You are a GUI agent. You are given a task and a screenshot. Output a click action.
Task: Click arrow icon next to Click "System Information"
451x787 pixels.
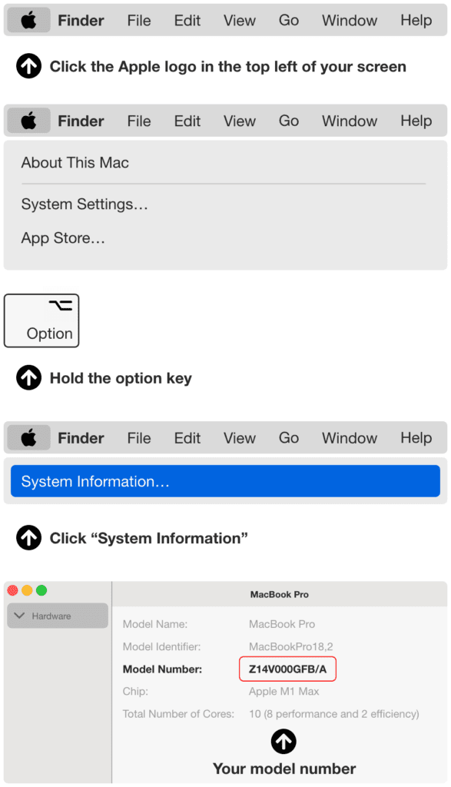point(28,537)
